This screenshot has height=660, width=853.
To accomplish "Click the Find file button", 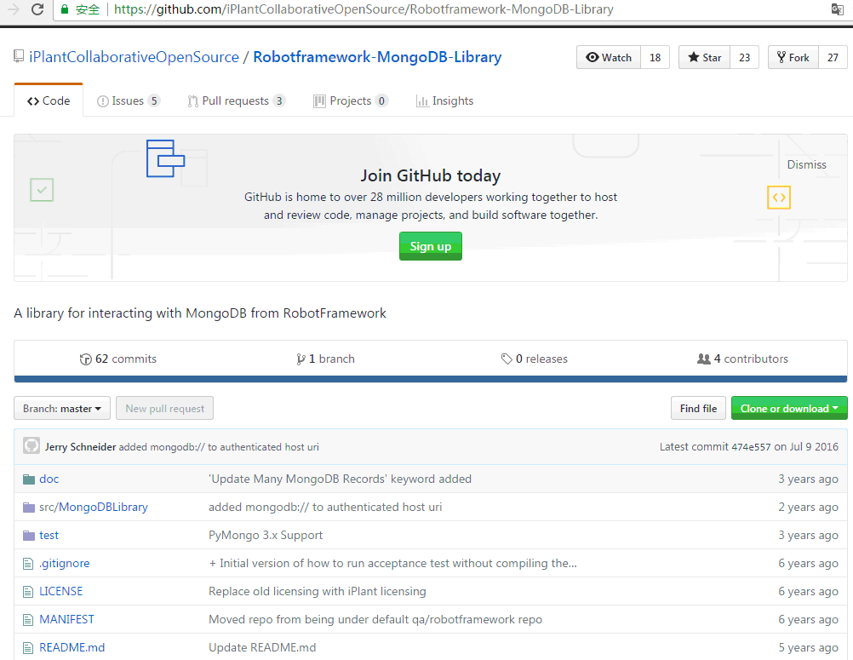I will [x=698, y=409].
